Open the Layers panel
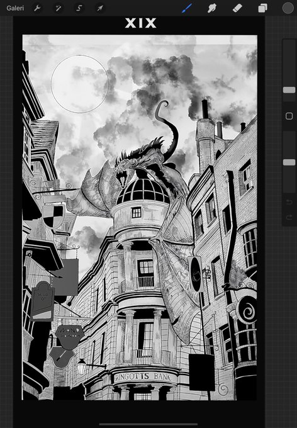Image resolution: width=297 pixels, height=428 pixels. pyautogui.click(x=262, y=8)
